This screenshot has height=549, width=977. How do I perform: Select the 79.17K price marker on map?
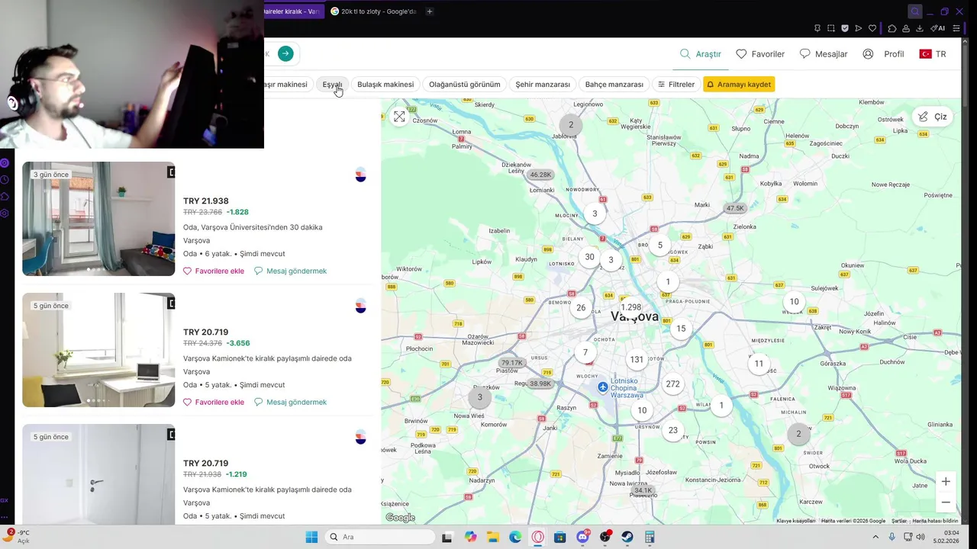[x=511, y=363]
